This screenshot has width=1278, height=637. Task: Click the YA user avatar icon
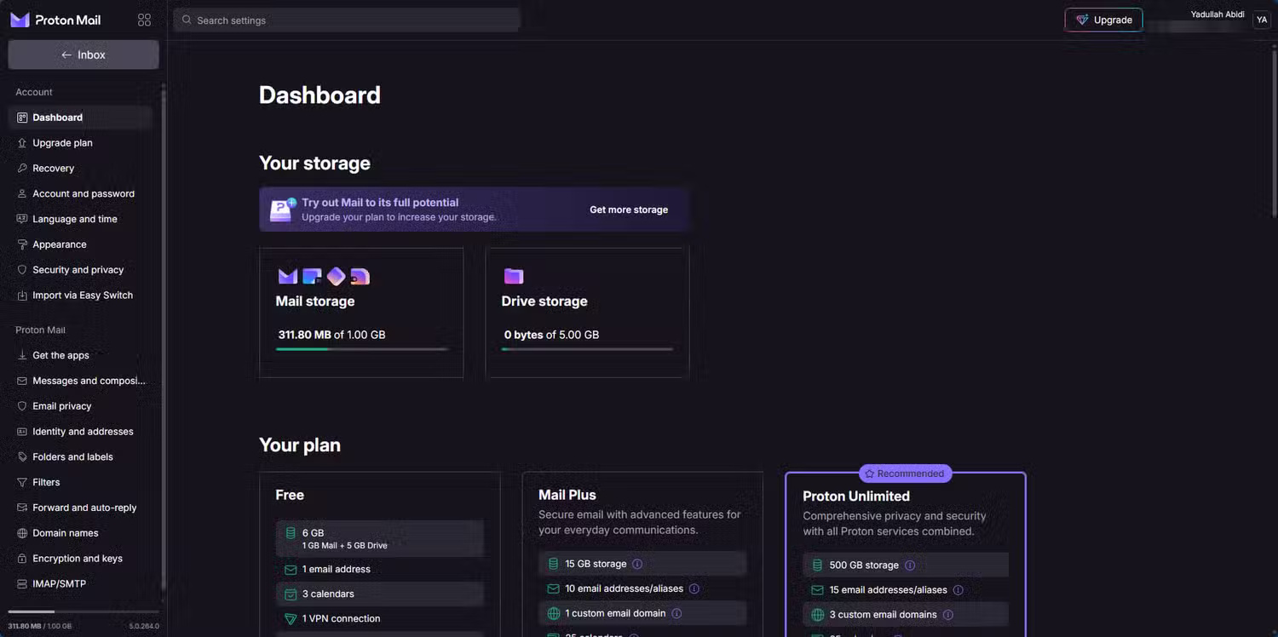pyautogui.click(x=1261, y=20)
